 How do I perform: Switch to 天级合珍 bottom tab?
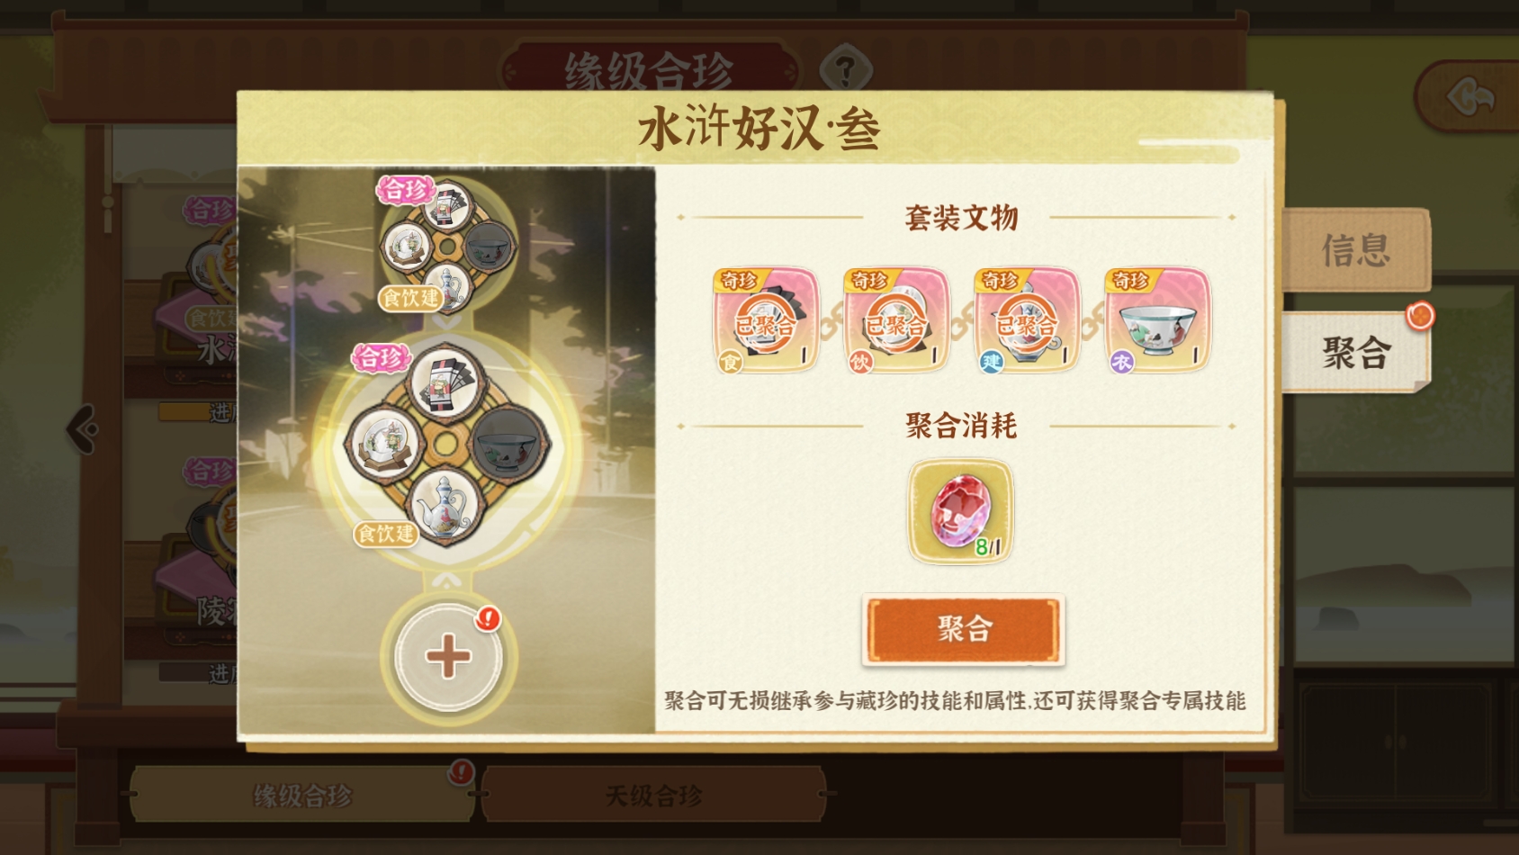(x=654, y=795)
